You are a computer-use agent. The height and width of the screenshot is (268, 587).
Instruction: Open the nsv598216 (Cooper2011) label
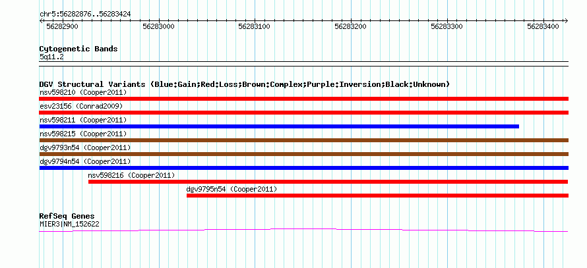pyautogui.click(x=131, y=175)
